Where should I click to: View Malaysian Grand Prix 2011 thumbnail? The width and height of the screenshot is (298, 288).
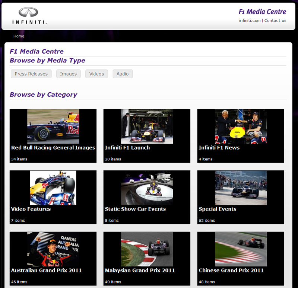point(147,249)
